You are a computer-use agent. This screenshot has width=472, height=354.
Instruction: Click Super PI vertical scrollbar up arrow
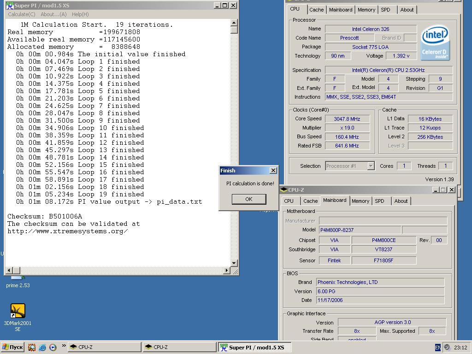coord(234,23)
